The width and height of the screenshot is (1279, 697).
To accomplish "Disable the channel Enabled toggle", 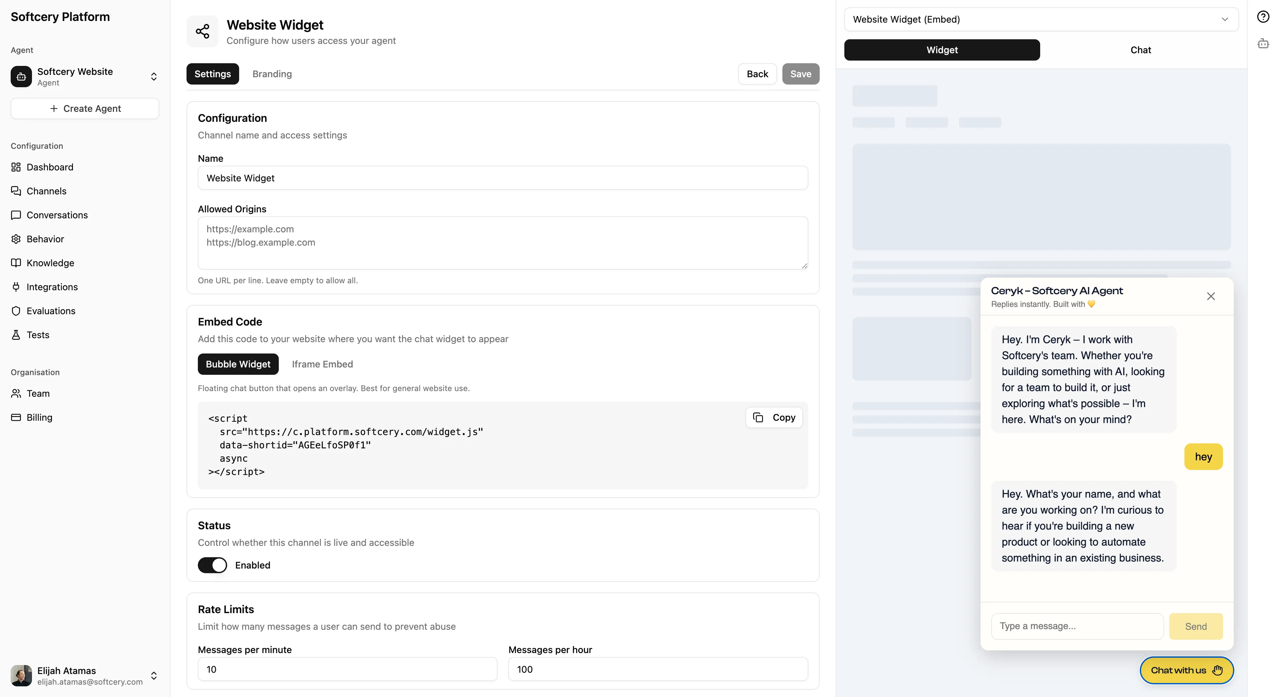I will [213, 565].
